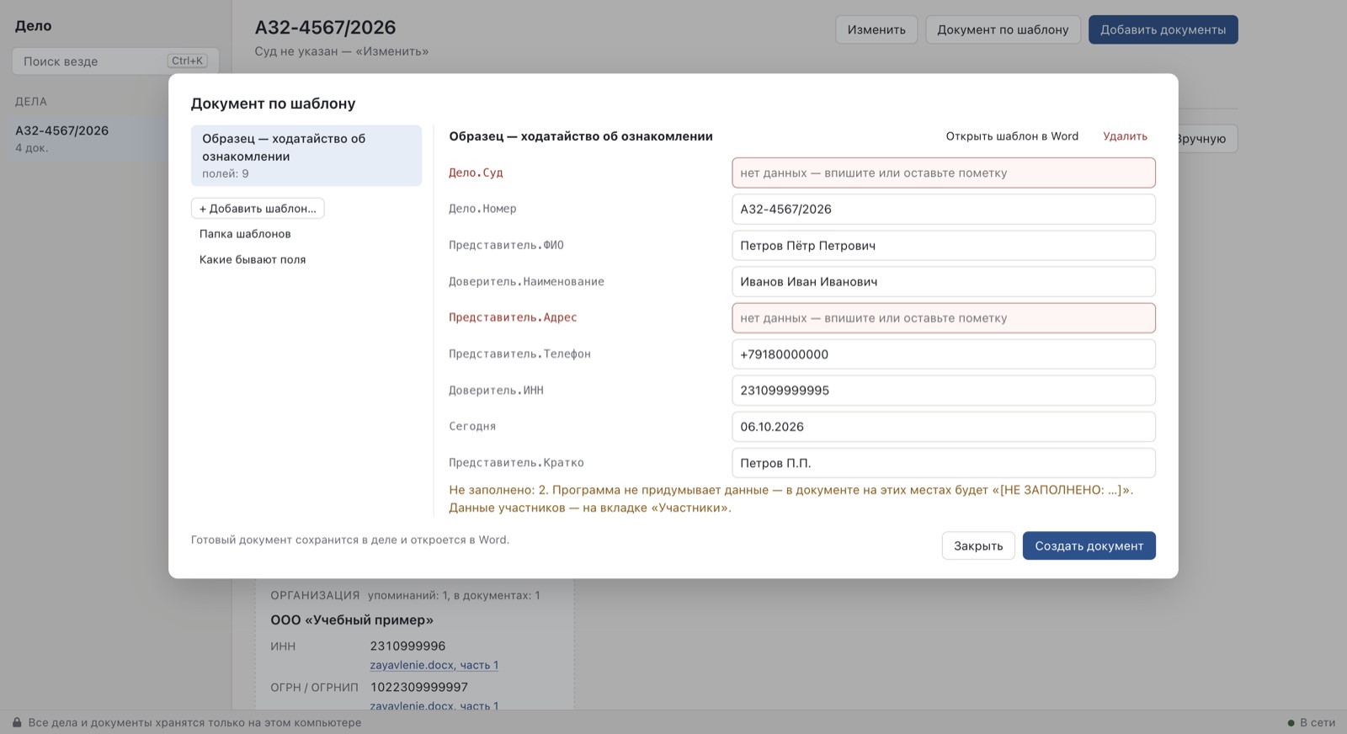Click the Представитель.ФИО field with Петров Пётр Петрович
This screenshot has width=1347, height=734.
[944, 246]
